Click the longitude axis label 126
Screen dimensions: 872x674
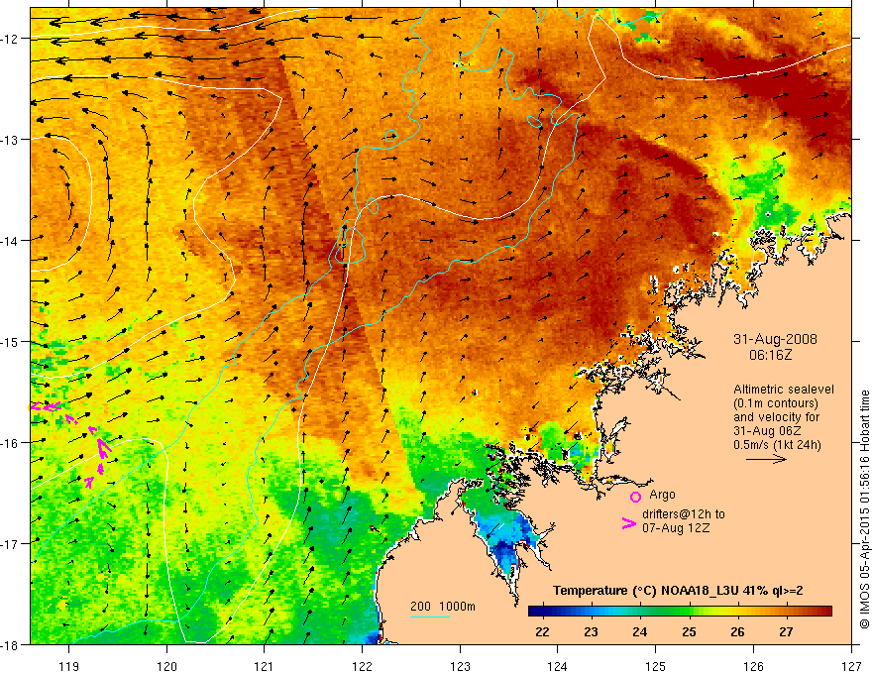753,666
